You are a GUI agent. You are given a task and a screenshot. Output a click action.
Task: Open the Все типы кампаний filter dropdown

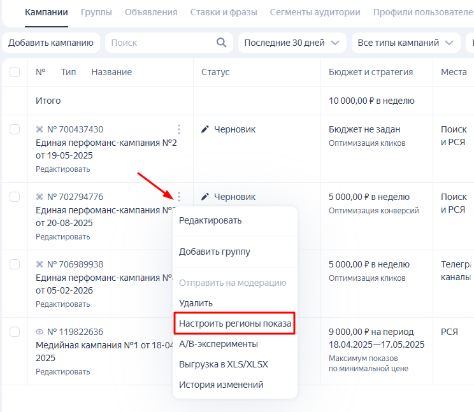pyautogui.click(x=406, y=43)
